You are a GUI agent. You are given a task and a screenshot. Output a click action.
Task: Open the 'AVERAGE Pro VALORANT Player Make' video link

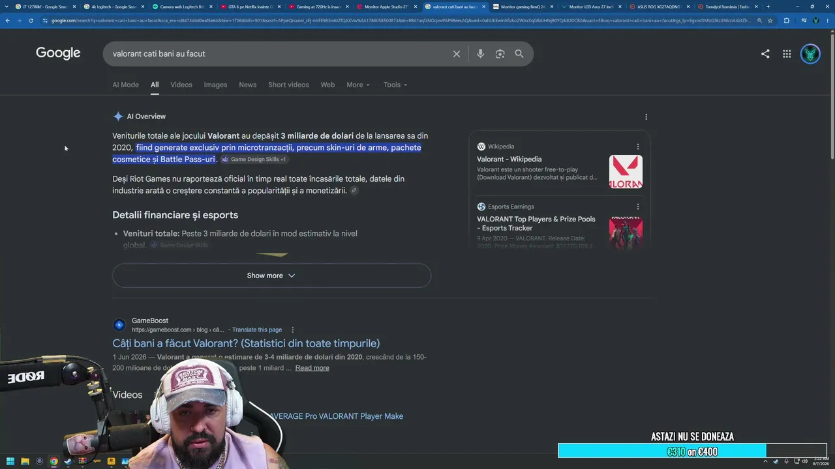336,416
